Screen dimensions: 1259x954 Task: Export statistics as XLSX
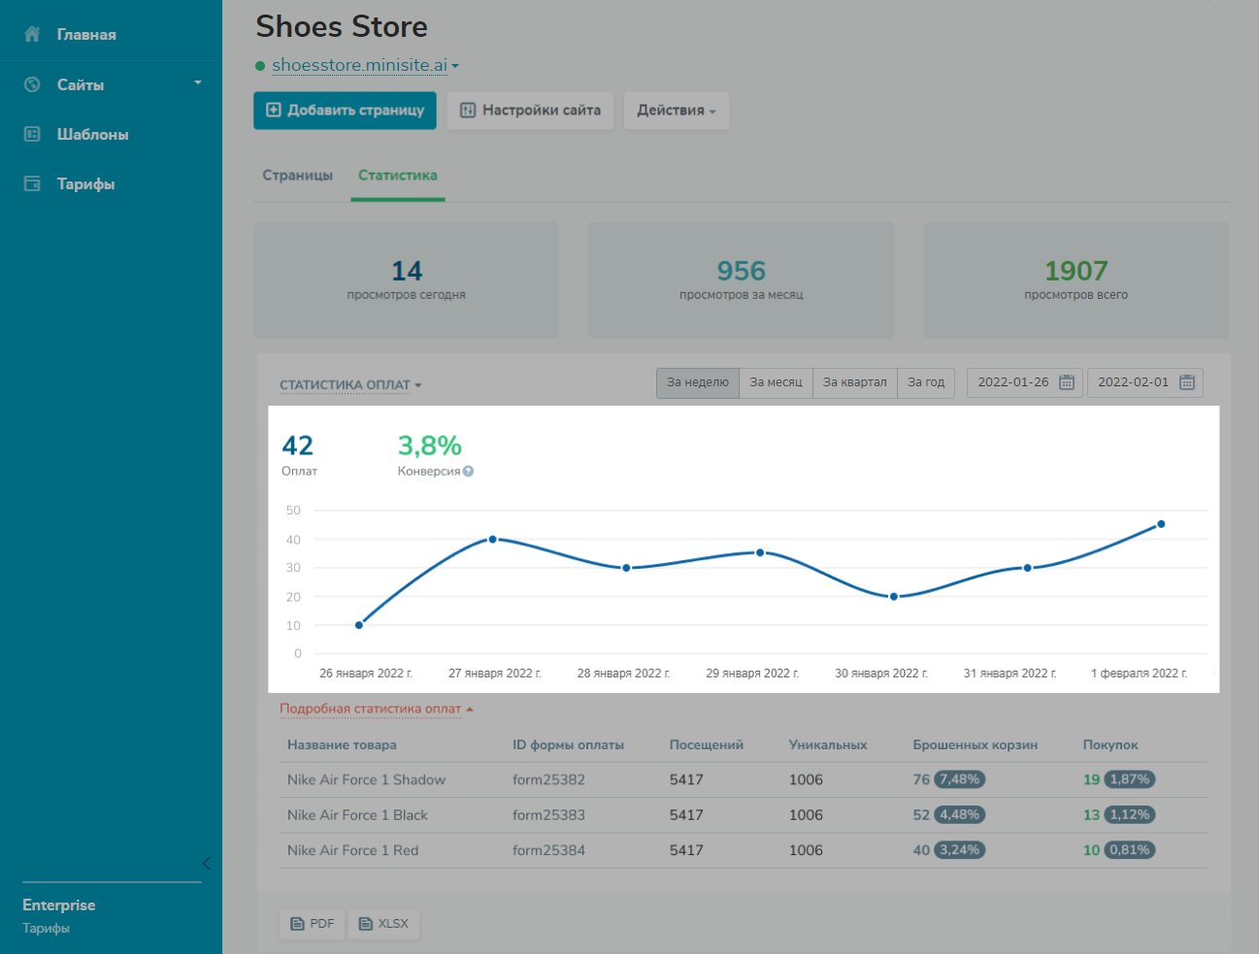click(383, 924)
